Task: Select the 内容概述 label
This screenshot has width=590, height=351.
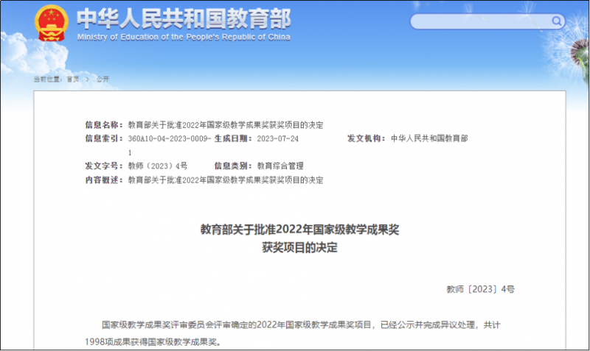Action: tap(104, 180)
